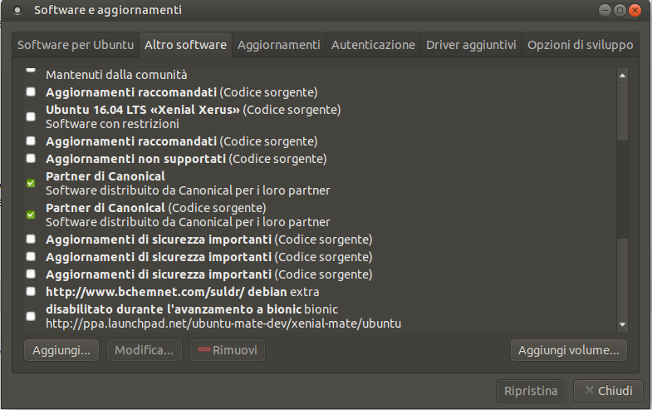Click the Aggiungi... button
This screenshot has height=410, width=652.
(61, 350)
